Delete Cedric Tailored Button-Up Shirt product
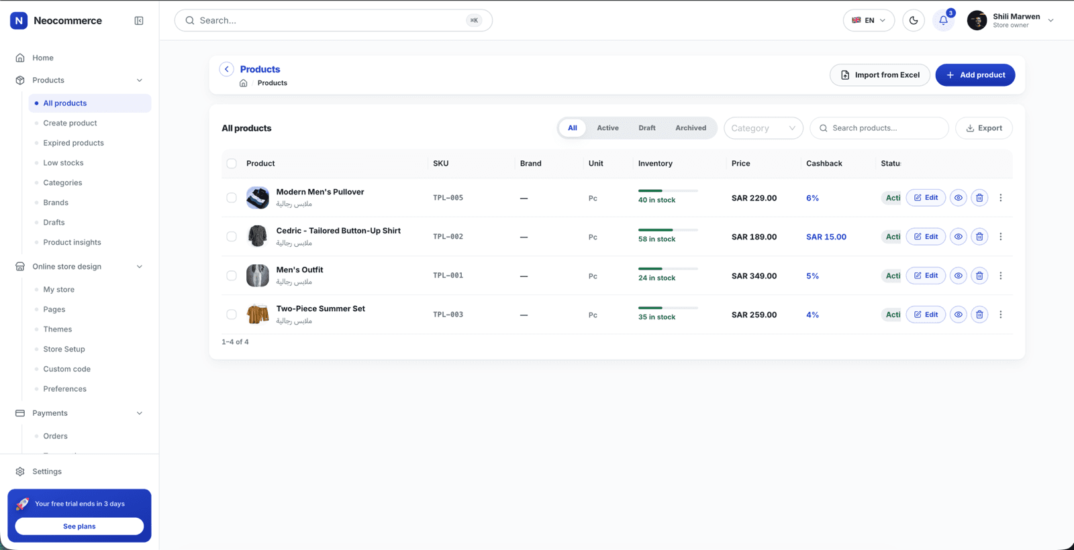1074x550 pixels. [979, 237]
